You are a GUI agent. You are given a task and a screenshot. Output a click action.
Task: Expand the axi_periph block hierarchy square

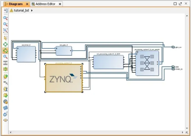[x=137, y=52]
